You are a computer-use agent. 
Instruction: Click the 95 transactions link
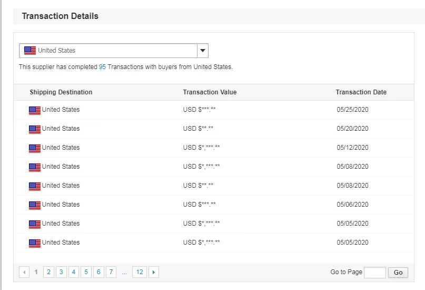102,67
